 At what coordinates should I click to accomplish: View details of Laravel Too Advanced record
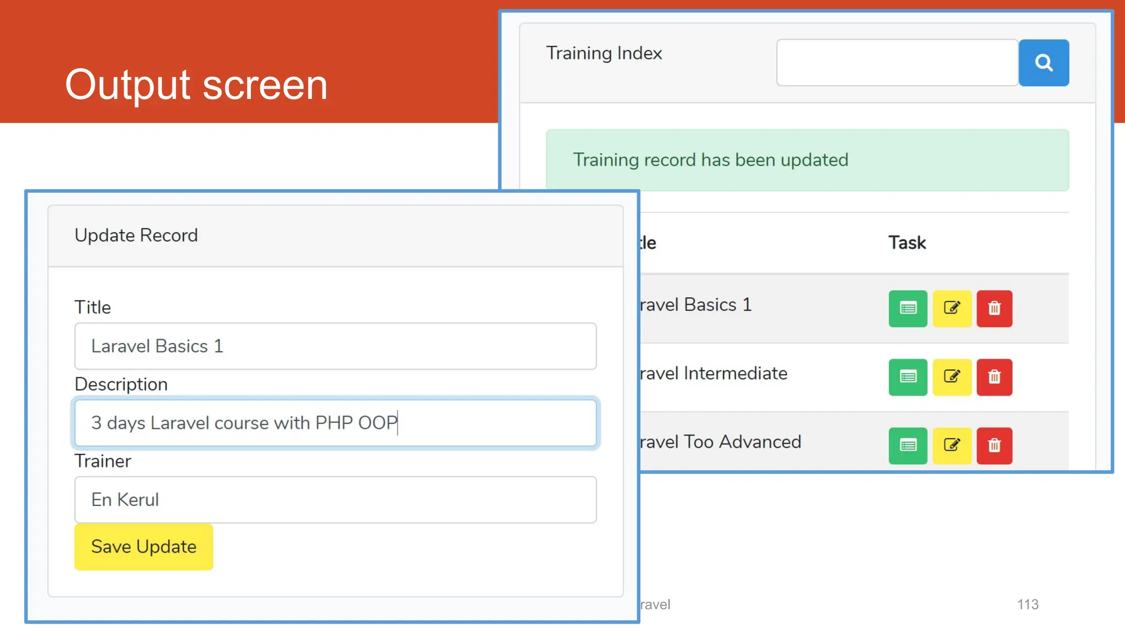tap(907, 446)
